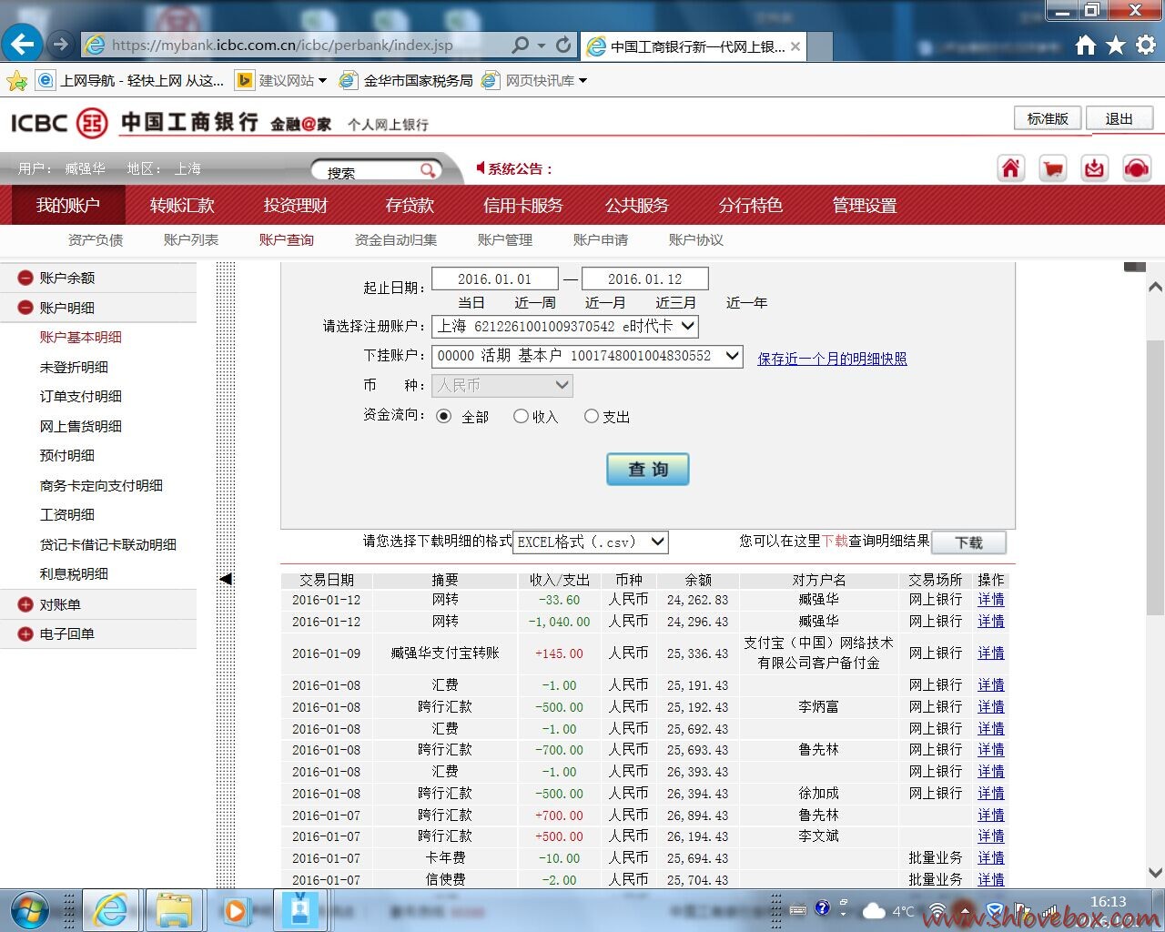
Task: Click 保存近一个月的明细快照 link
Action: click(832, 359)
